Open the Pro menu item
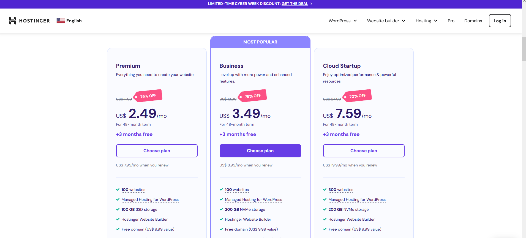Viewport: 526px width, 238px height. tap(451, 21)
